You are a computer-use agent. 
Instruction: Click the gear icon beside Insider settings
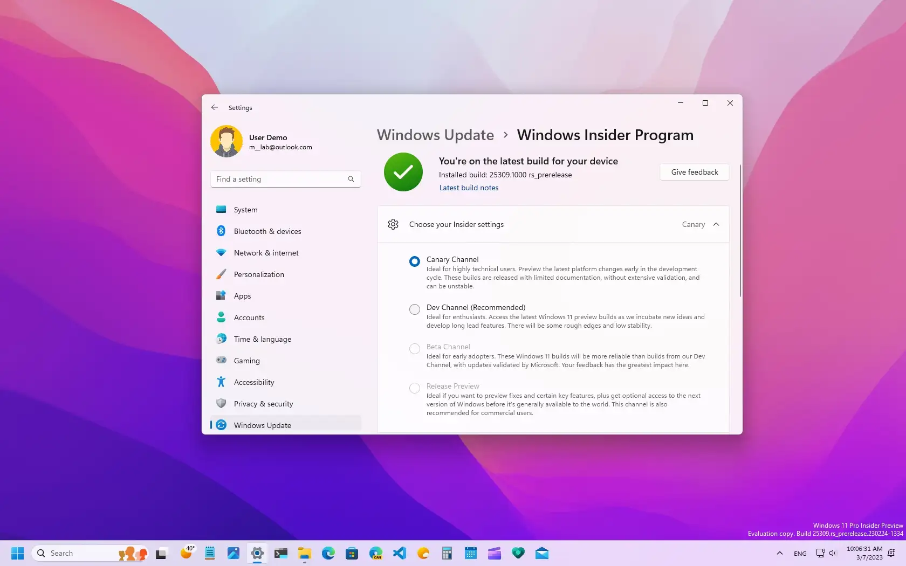coord(393,224)
